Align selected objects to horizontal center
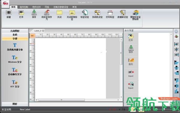The width and height of the screenshot is (180, 113). tap(176, 68)
